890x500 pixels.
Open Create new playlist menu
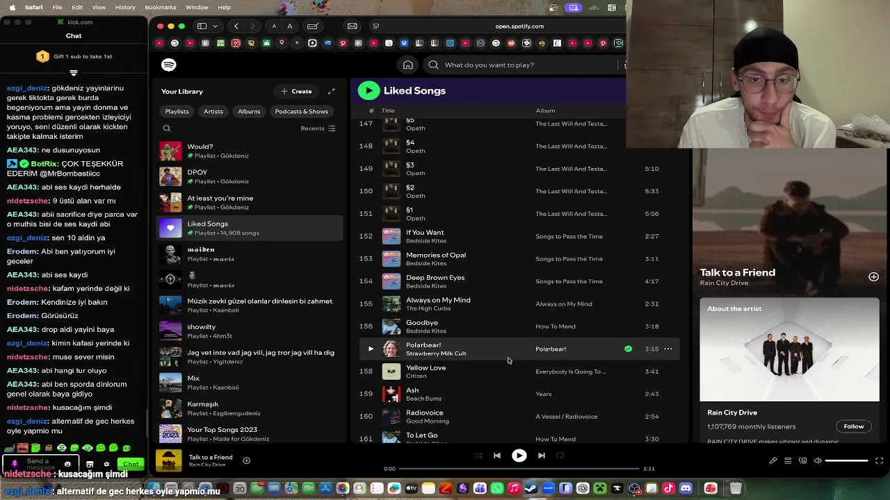tap(296, 91)
